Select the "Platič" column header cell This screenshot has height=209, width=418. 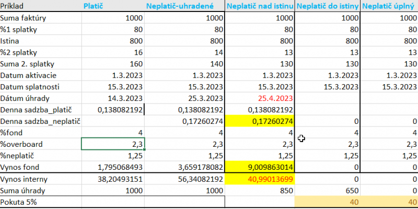112,6
